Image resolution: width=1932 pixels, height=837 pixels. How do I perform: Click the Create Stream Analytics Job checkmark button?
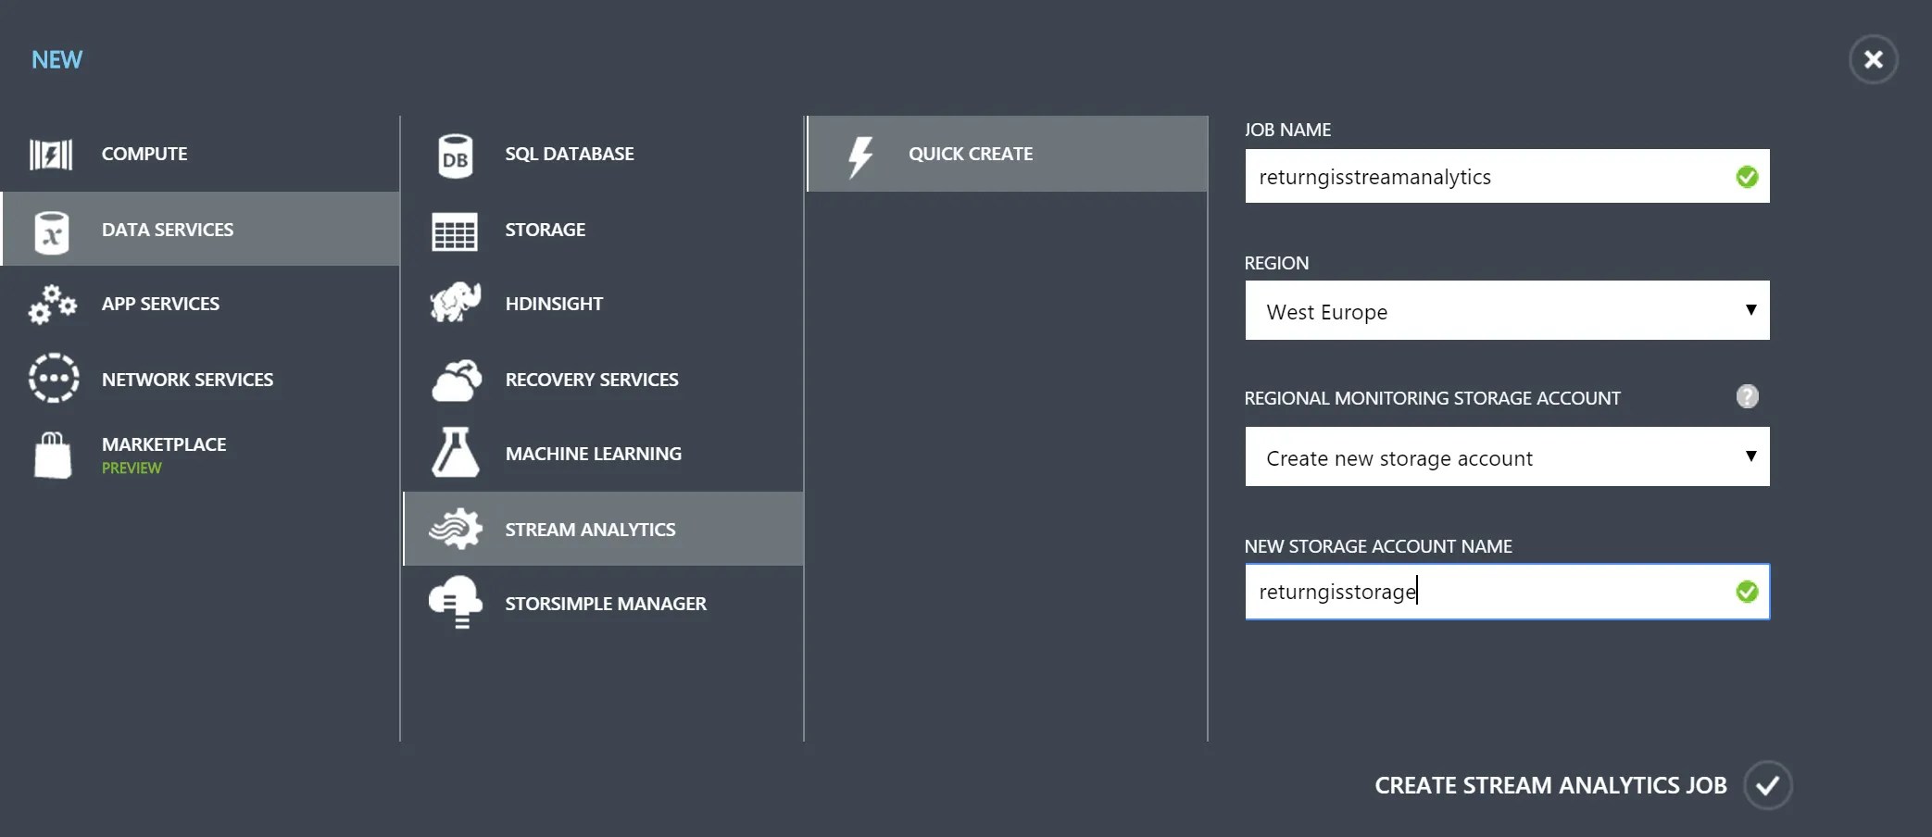(x=1767, y=785)
